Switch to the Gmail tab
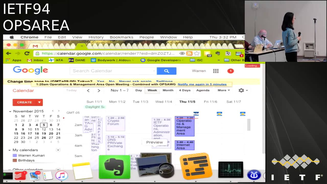The width and height of the screenshot is (327, 184). (35, 46)
